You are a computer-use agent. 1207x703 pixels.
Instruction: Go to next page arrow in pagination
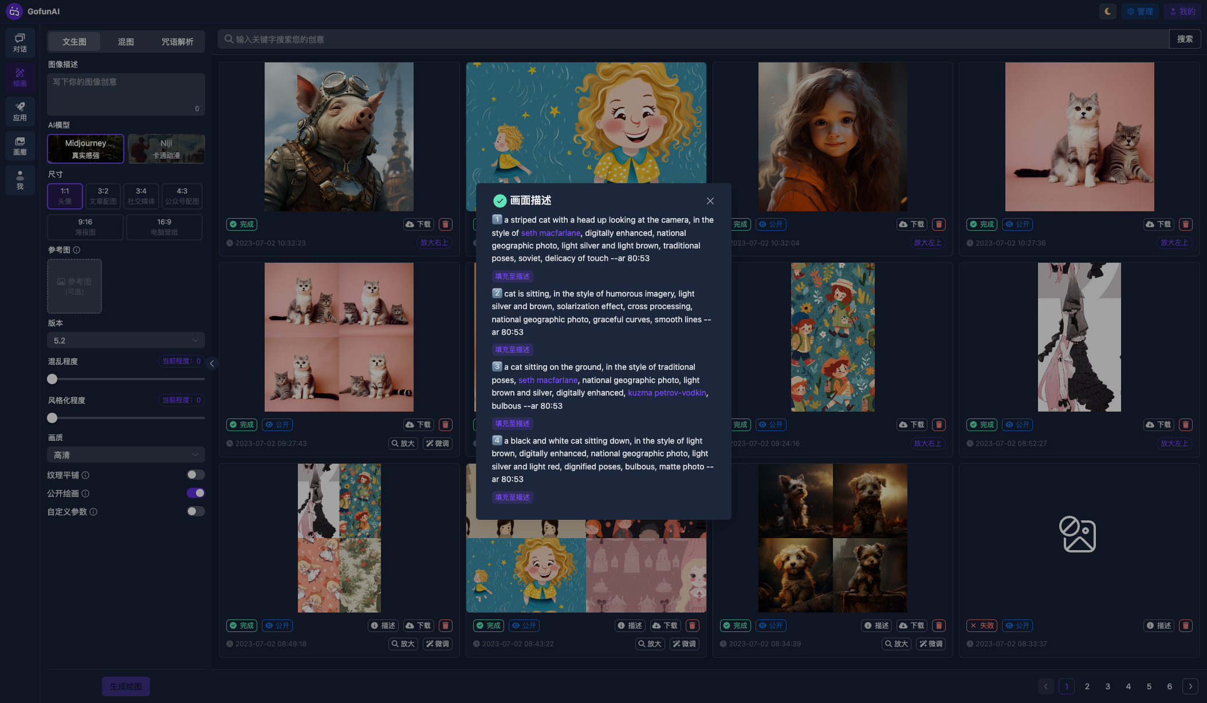click(x=1190, y=686)
